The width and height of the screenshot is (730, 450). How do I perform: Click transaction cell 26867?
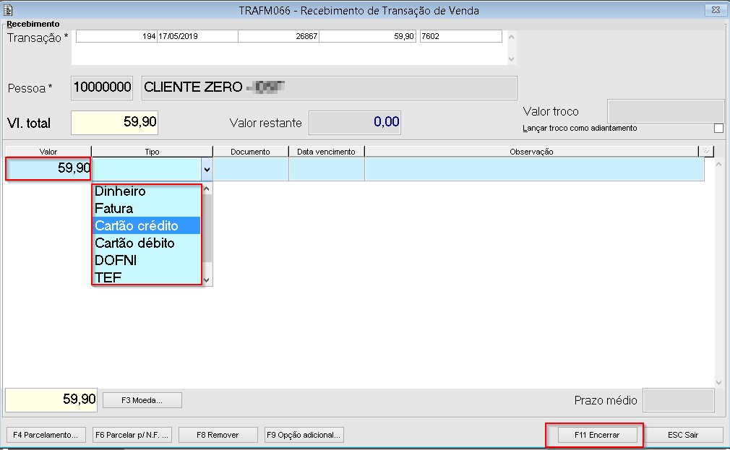[x=278, y=36]
